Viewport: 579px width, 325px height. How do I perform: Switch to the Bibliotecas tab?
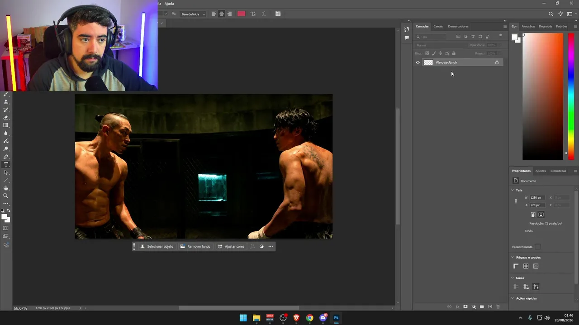click(x=558, y=171)
